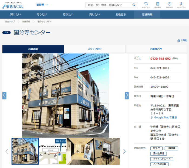
Task: Click the main storefront photo
Action: coord(65,95)
